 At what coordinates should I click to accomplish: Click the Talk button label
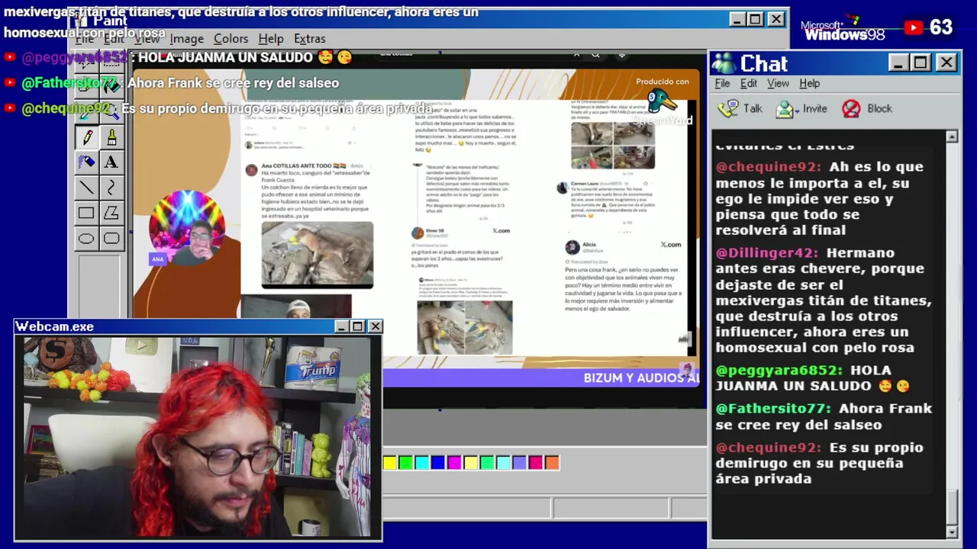pyautogui.click(x=753, y=109)
